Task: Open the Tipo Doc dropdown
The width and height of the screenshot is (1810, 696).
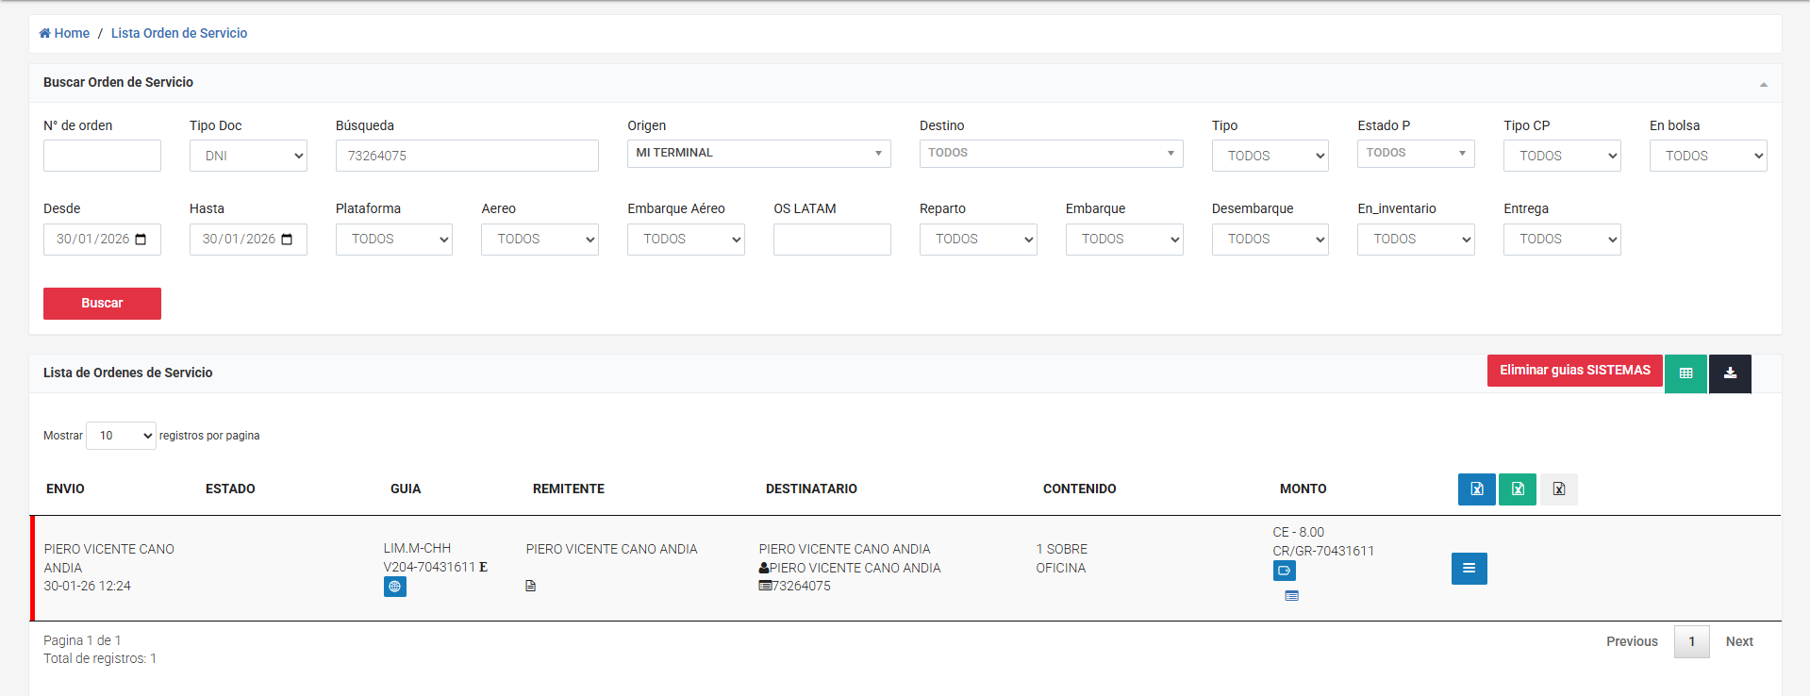Action: (x=248, y=156)
